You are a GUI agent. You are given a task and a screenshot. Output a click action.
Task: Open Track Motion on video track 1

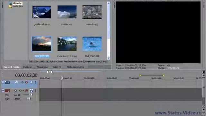point(16,82)
